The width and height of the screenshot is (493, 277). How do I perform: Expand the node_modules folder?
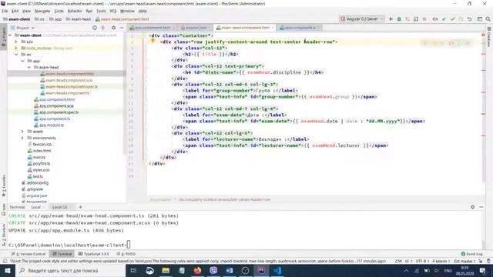[16, 48]
